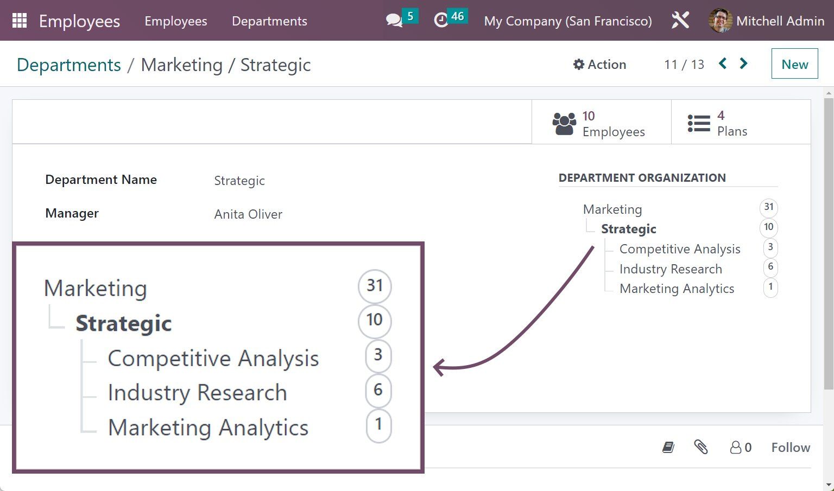The height and width of the screenshot is (491, 834).
Task: Open the activities clock icon
Action: tap(441, 21)
